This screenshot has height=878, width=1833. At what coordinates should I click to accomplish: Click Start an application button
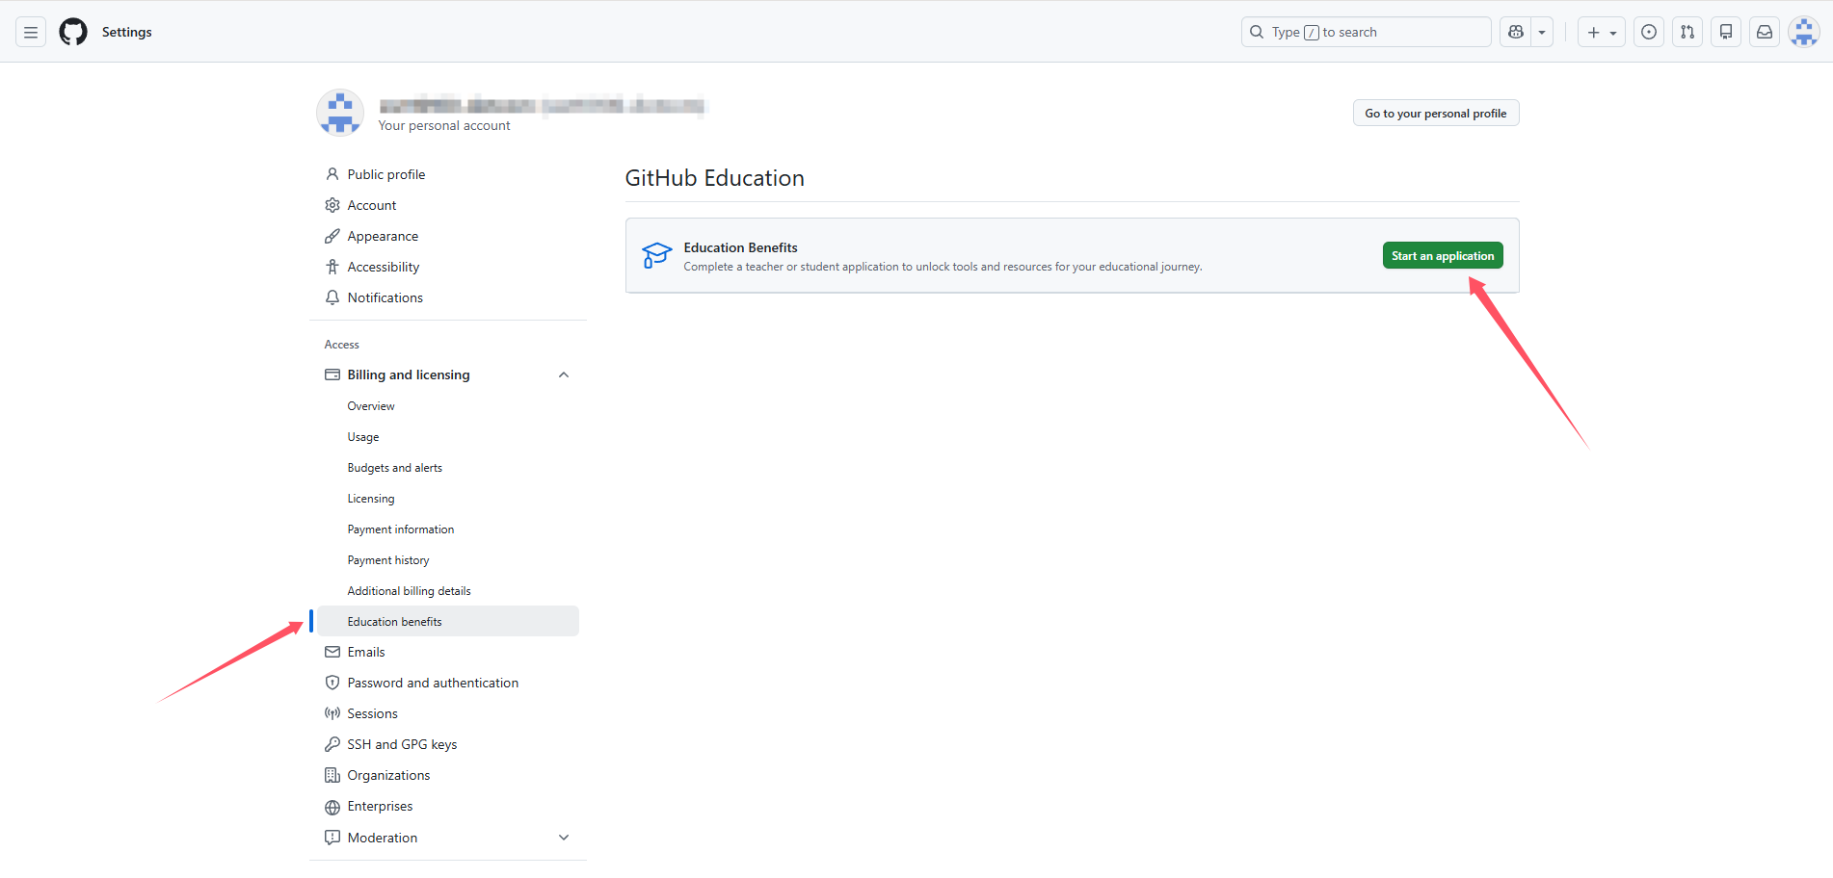coord(1442,255)
